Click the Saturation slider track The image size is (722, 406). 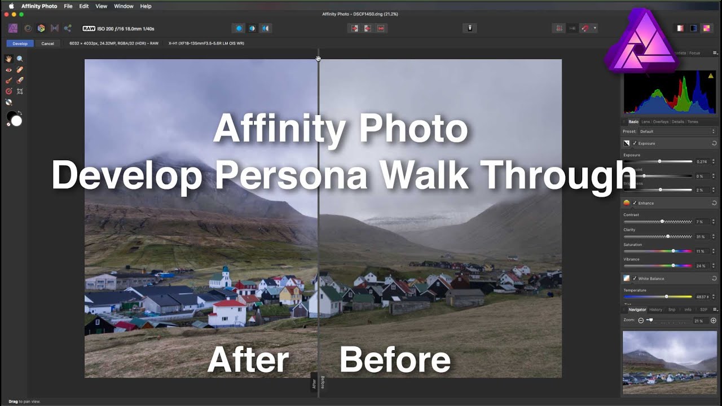coord(658,251)
